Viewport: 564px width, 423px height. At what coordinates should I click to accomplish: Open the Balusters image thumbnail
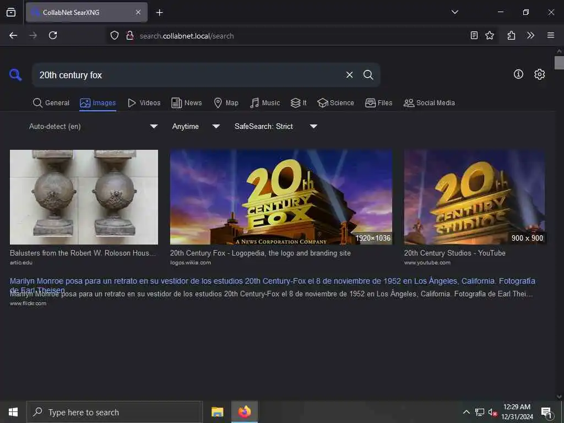tap(84, 197)
